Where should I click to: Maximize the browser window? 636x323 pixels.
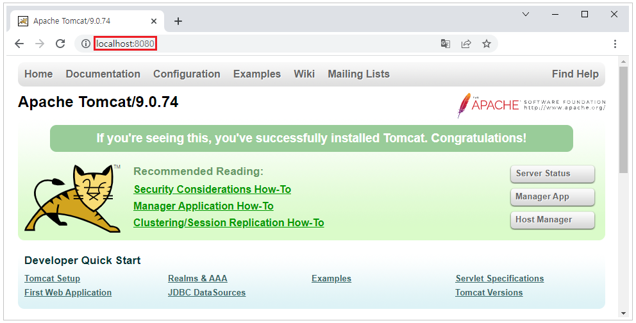coord(585,14)
